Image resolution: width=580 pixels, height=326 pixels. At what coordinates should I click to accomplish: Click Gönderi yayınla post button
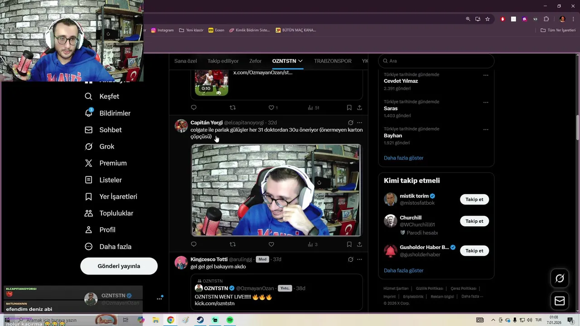point(119,266)
